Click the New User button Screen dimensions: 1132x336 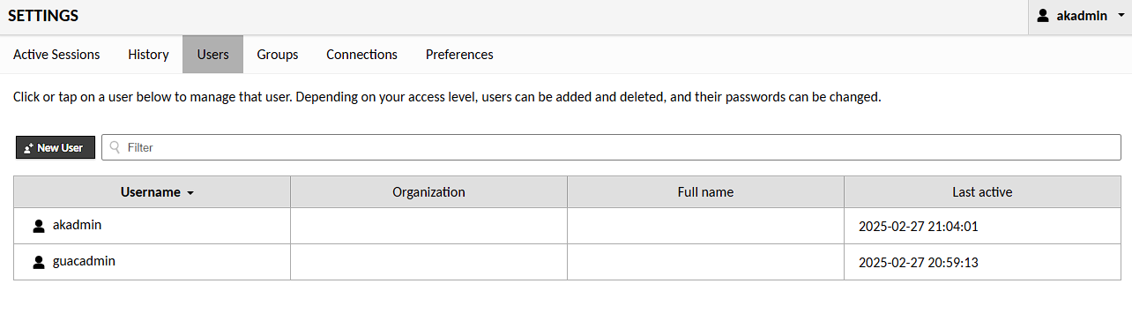(x=56, y=147)
